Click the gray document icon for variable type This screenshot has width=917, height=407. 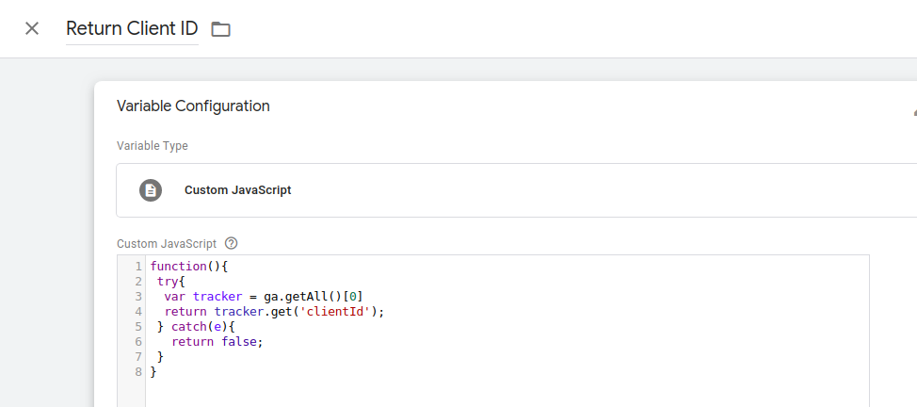pos(151,190)
